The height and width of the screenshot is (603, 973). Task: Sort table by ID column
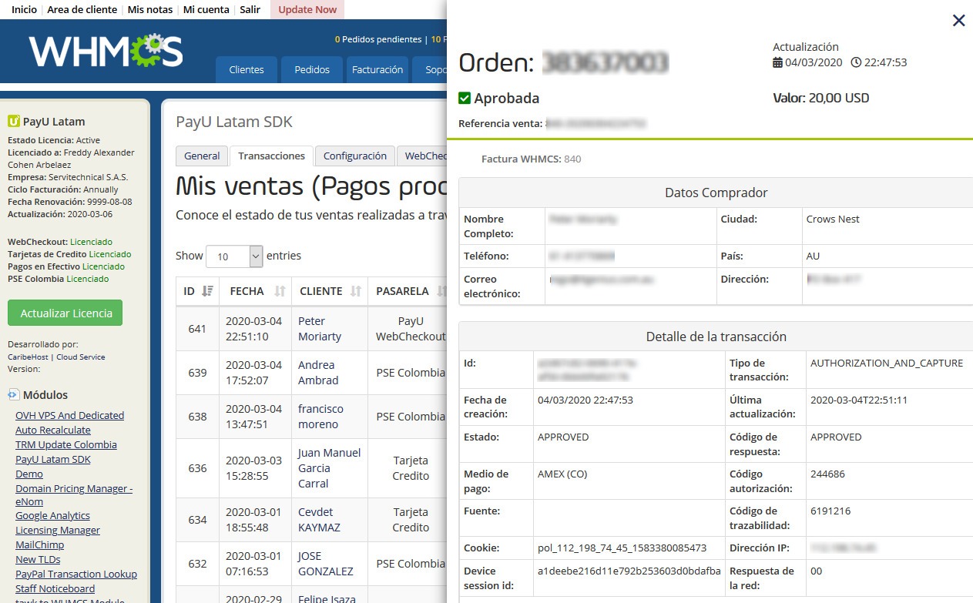(198, 291)
